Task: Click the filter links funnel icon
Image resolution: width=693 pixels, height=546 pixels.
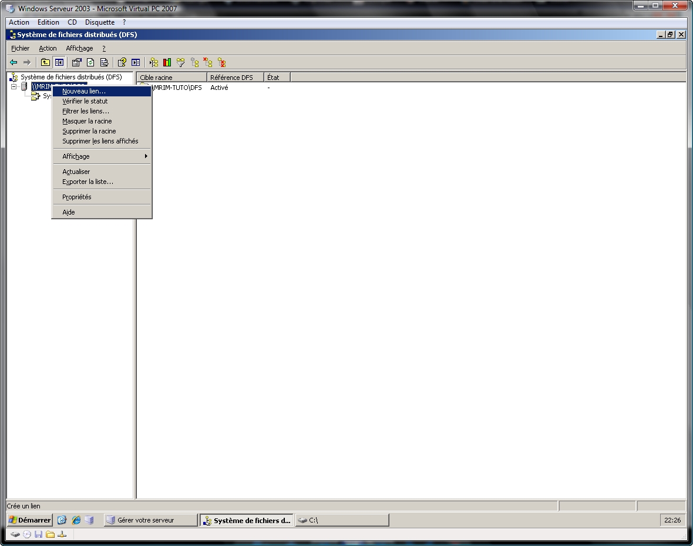Action: 181,62
